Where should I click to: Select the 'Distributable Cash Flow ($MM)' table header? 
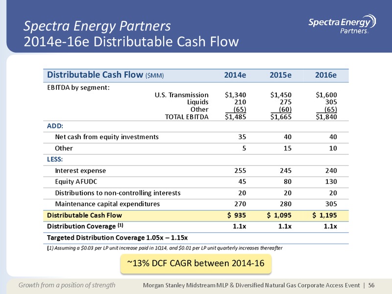coord(105,75)
